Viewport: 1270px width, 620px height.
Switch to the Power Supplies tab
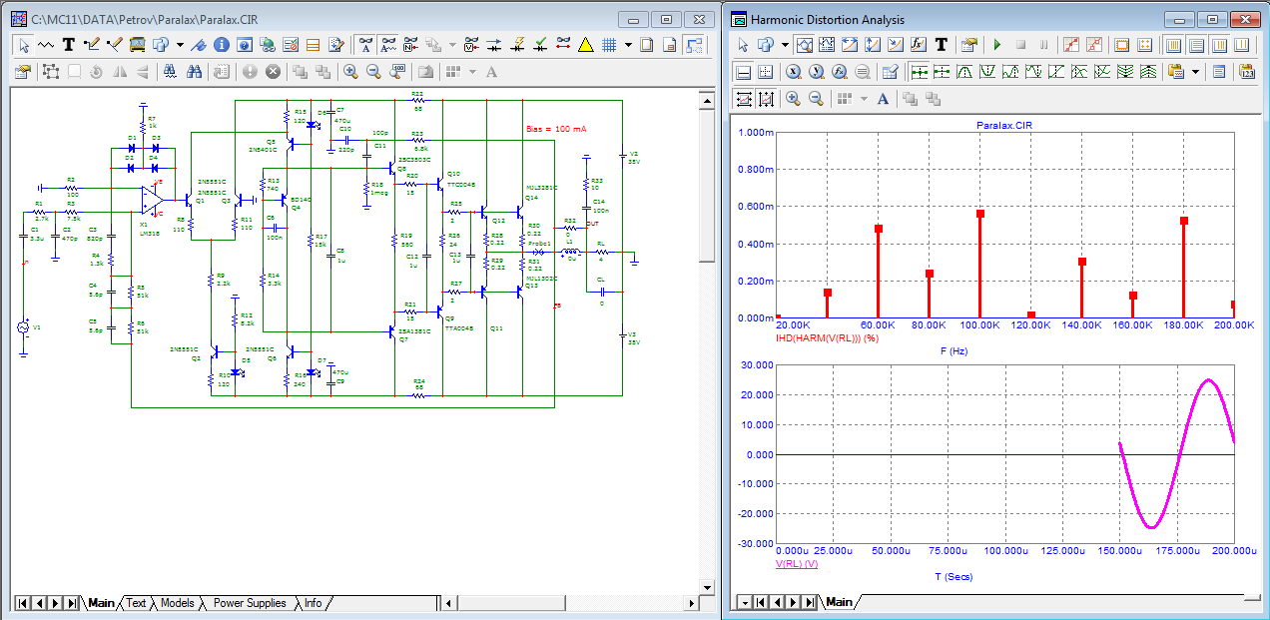tap(249, 603)
